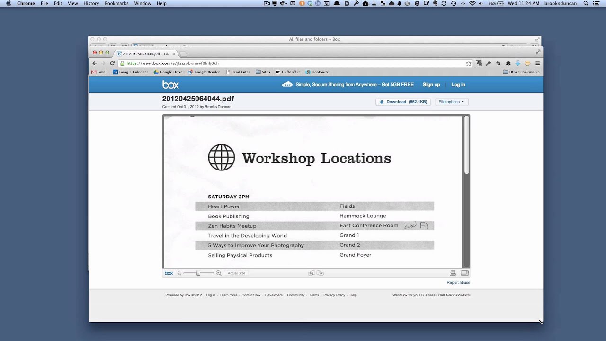Click the 5GB FREE promo banner text
The image size is (606, 341).
coord(355,85)
